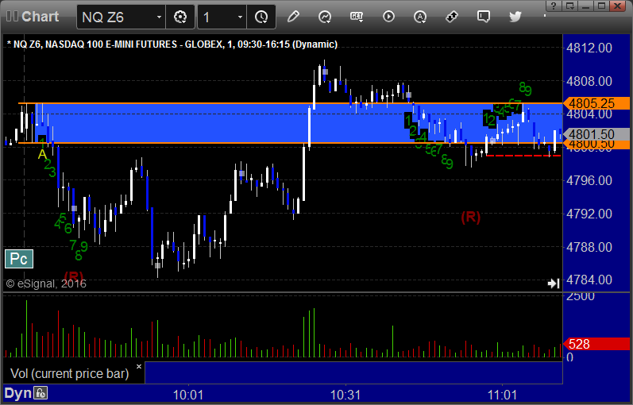The image size is (633, 405).
Task: Click the 4784.00 price axis label
Action: click(589, 280)
